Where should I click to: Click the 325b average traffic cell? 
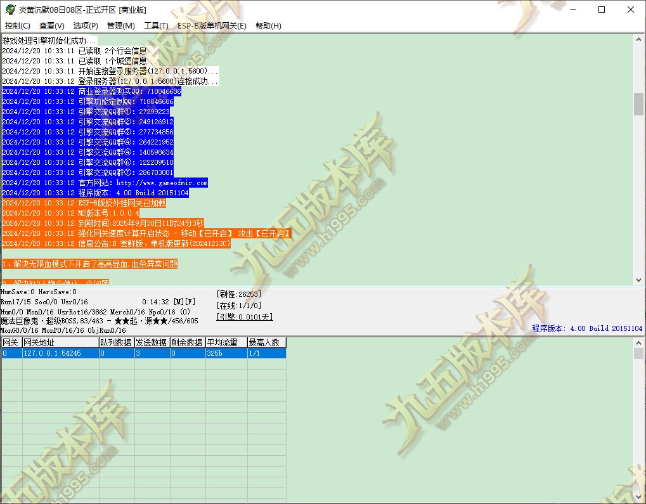pyautogui.click(x=226, y=353)
